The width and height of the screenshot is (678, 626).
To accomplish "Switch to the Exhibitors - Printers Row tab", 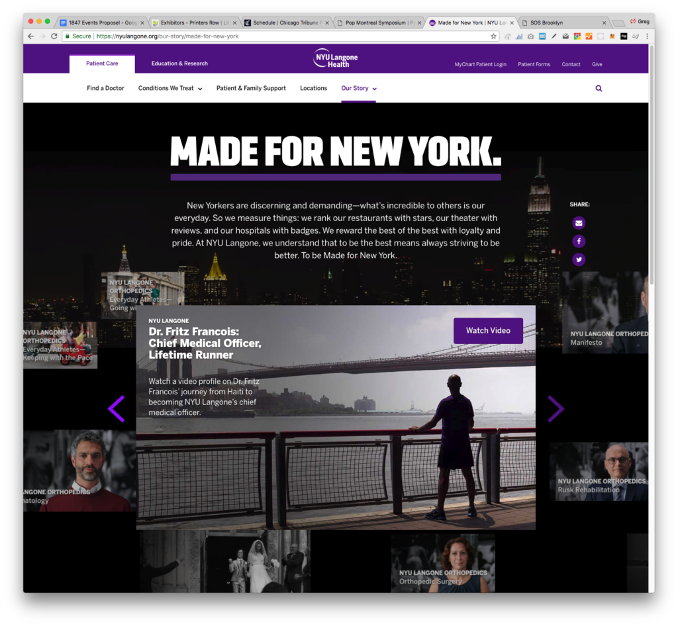I will [194, 23].
